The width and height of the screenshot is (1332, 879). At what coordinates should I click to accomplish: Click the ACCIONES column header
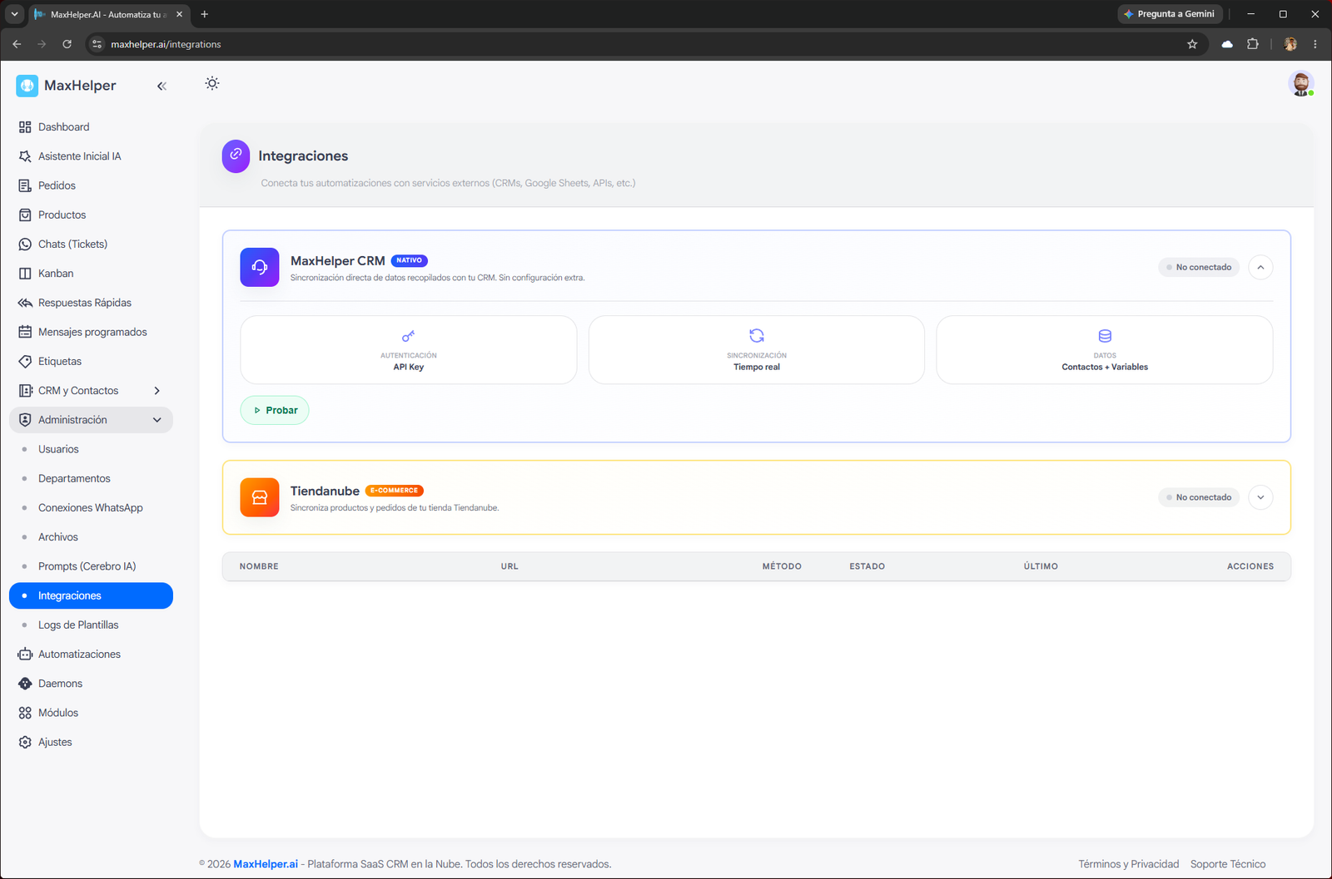(x=1250, y=566)
